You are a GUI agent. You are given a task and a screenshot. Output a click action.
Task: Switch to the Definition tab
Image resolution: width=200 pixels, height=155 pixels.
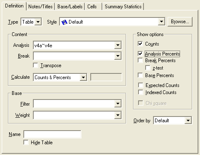14,6
